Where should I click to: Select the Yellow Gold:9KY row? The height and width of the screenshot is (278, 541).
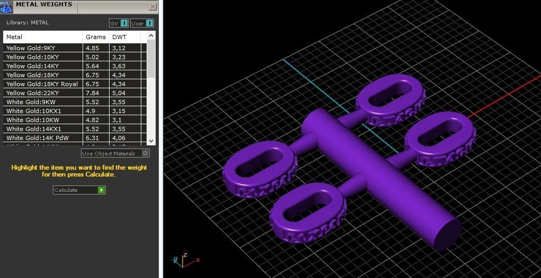click(x=75, y=48)
